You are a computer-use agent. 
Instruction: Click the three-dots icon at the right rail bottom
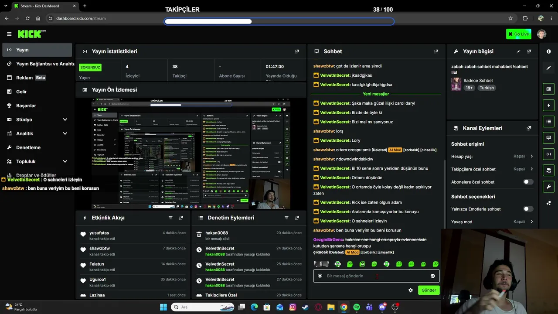548,203
